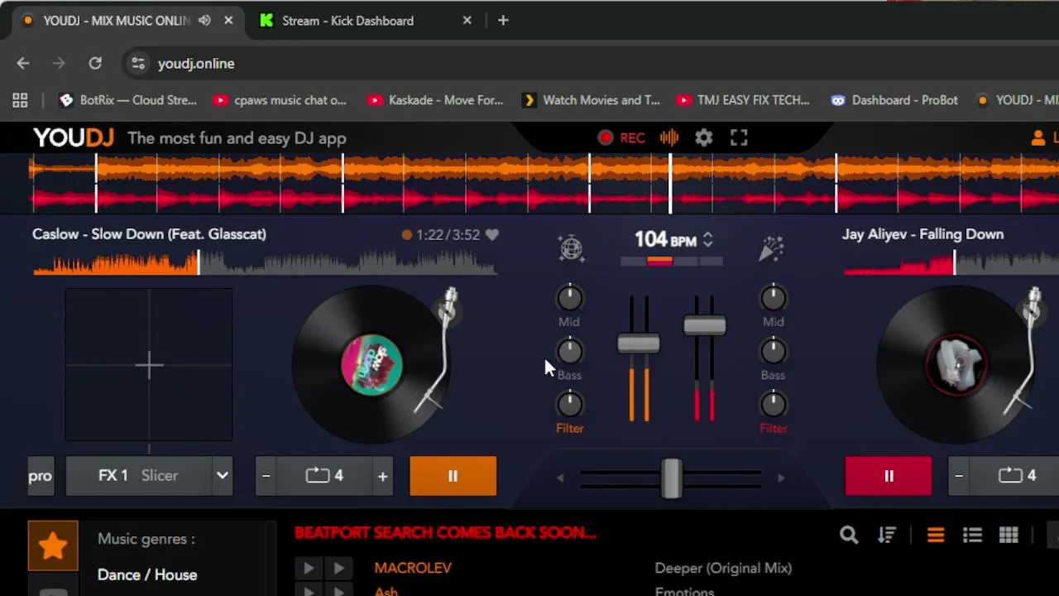Click the orange scrolling waveform at top
This screenshot has width=1059, height=596.
544,170
